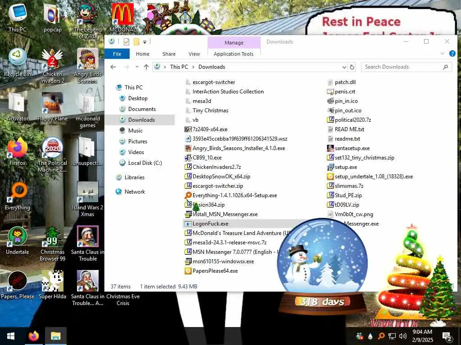Image resolution: width=461 pixels, height=345 pixels.
Task: Switch to the Share ribbon tab
Action: (x=169, y=54)
